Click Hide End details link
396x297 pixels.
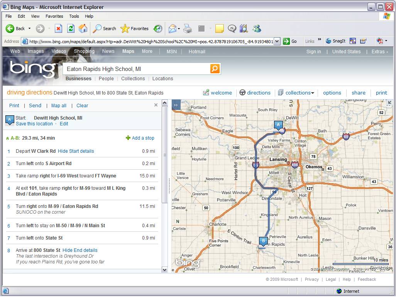click(x=80, y=250)
